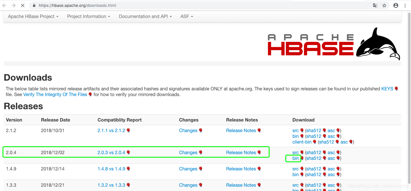This screenshot has height=191, width=411.
Task: Open 2.1.1 vs 2.1.2 compatibility report
Action: pos(111,130)
